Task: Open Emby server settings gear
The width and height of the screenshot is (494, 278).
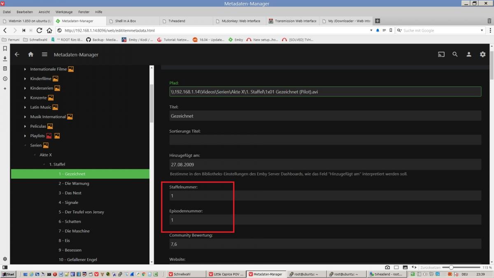Action: 482,54
